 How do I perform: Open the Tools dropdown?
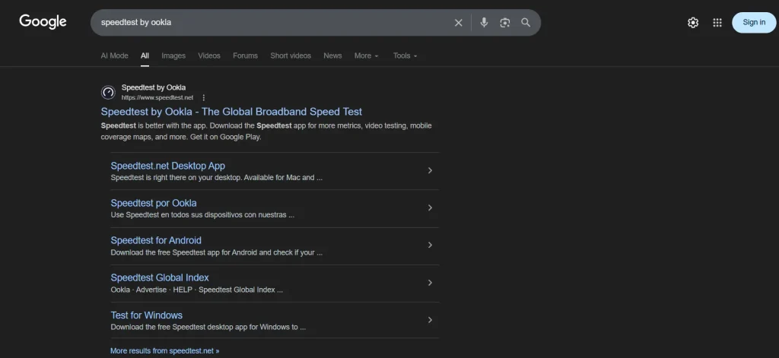(x=405, y=55)
